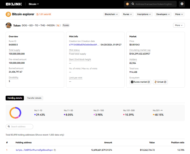
Task: Click the Total supply label
Action: pos(14,50)
